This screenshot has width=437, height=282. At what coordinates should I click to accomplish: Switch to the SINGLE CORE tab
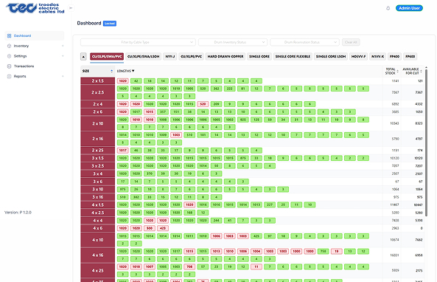tap(259, 56)
